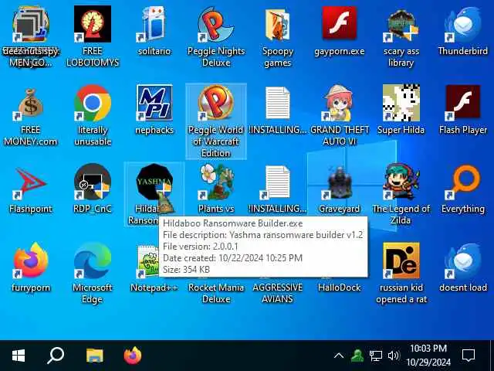Open the network status tray icon
Screen dimensions: 494x371
[x=376, y=356]
